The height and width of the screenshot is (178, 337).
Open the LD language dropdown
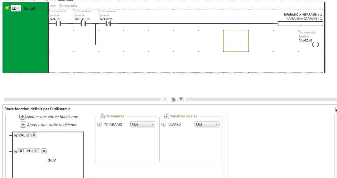click(x=16, y=8)
